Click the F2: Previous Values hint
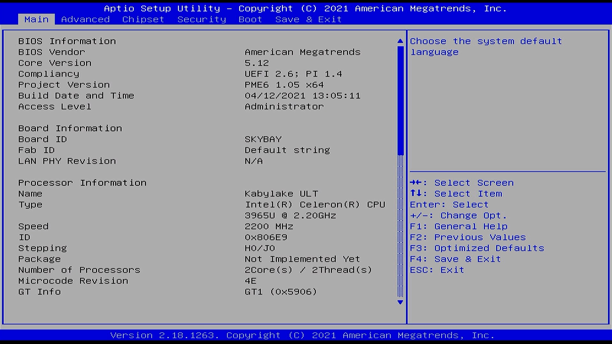Viewport: 612px width, 344px height. (468, 237)
